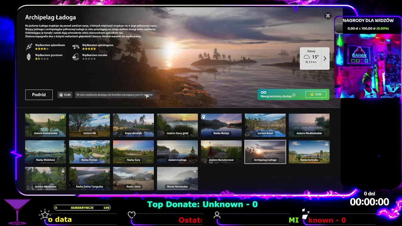
Task: Select the Rzeka Doniec location
Action: pyautogui.click(x=90, y=152)
